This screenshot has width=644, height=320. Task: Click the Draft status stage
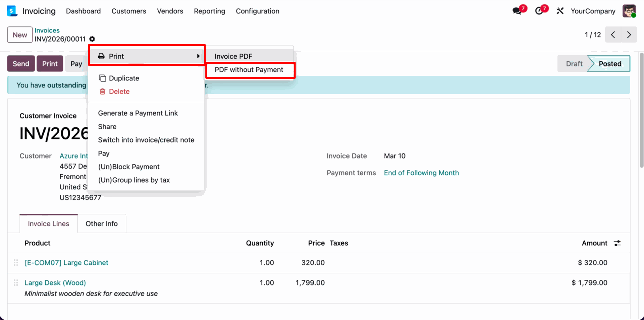pos(574,64)
